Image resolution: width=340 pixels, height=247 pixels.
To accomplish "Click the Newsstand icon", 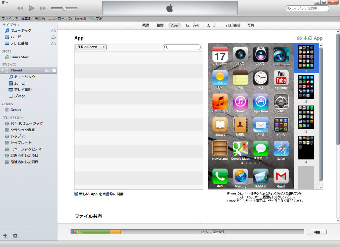I will pos(220,149).
